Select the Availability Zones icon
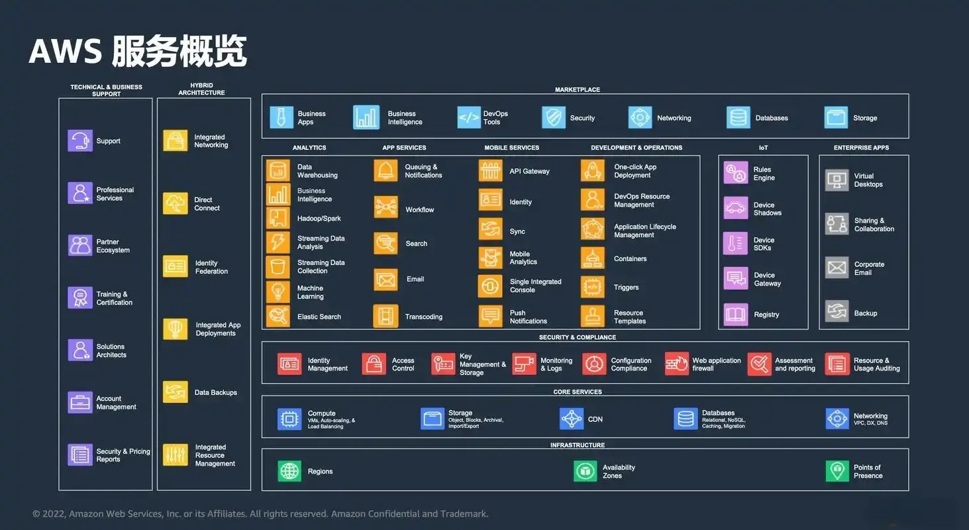969x530 pixels. click(586, 471)
